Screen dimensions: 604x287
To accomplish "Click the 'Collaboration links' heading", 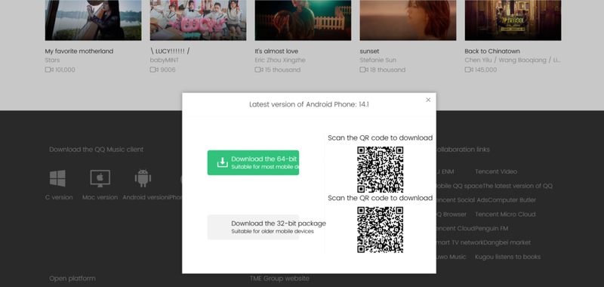I will click(463, 150).
